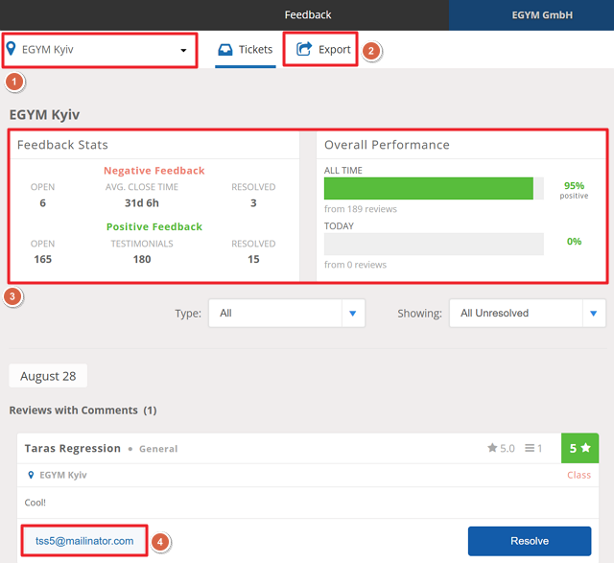The image size is (614, 563).
Task: Expand the EGYM Kyiv location dropdown
Action: [x=183, y=50]
